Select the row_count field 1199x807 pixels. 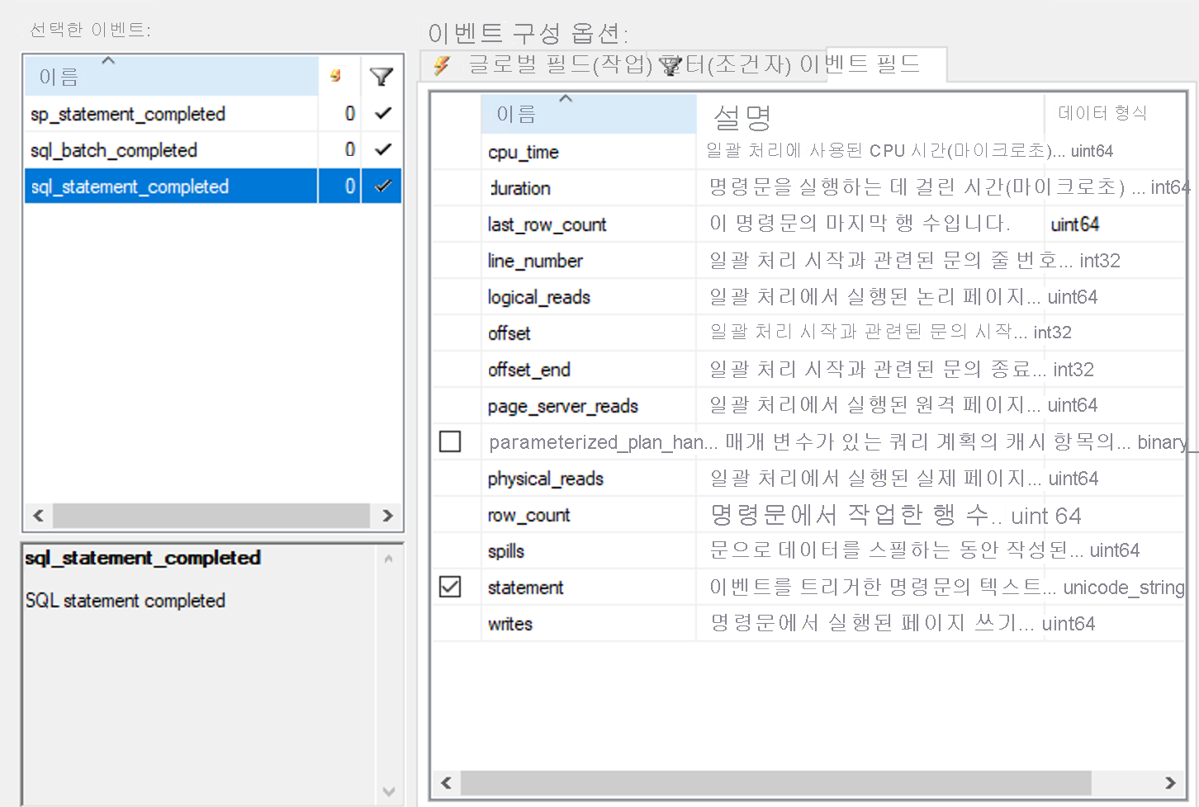[x=528, y=515]
